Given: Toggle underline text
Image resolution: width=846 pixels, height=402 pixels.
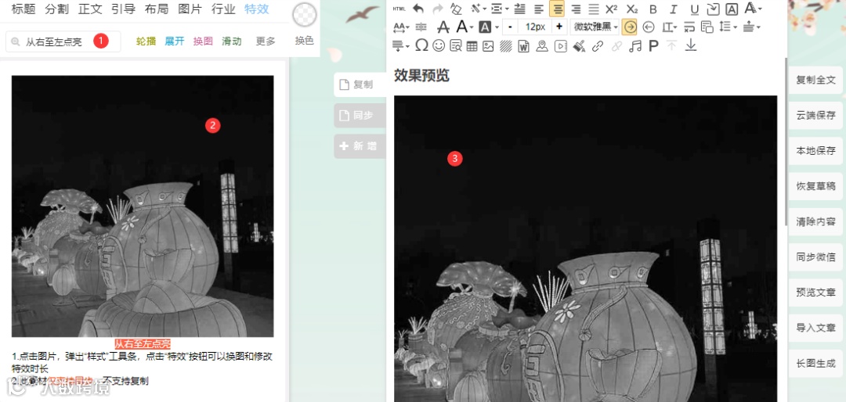Looking at the screenshot, I should [694, 9].
